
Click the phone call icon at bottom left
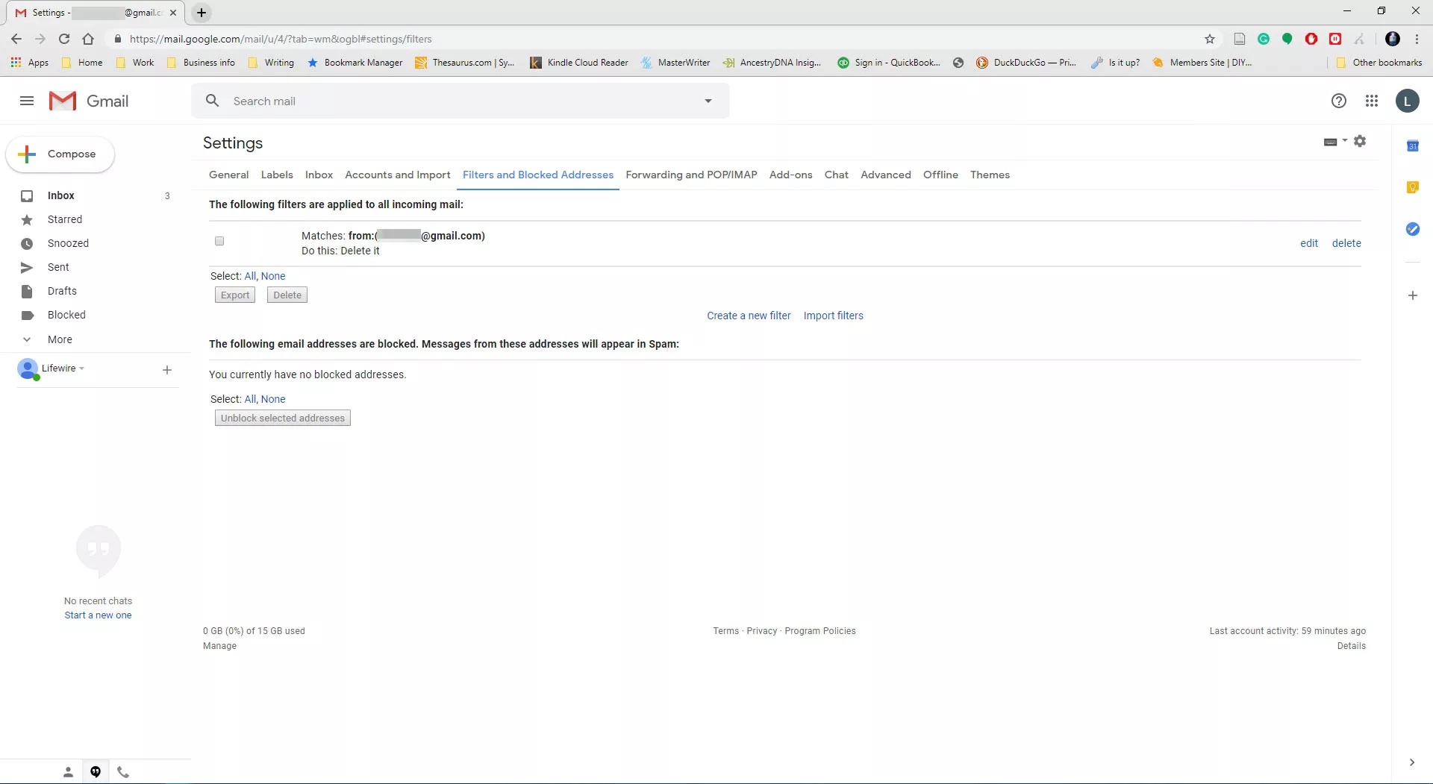(123, 772)
